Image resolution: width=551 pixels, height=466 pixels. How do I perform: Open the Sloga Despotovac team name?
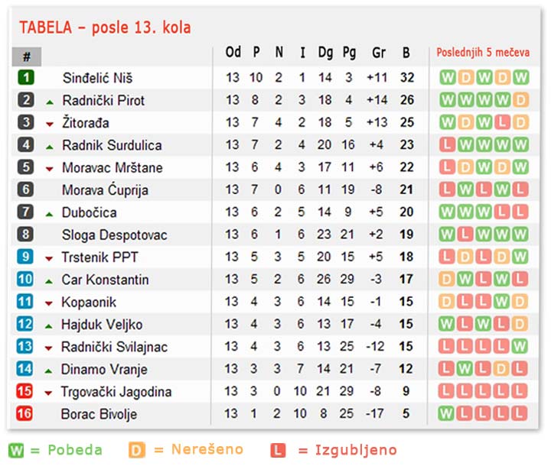point(114,235)
